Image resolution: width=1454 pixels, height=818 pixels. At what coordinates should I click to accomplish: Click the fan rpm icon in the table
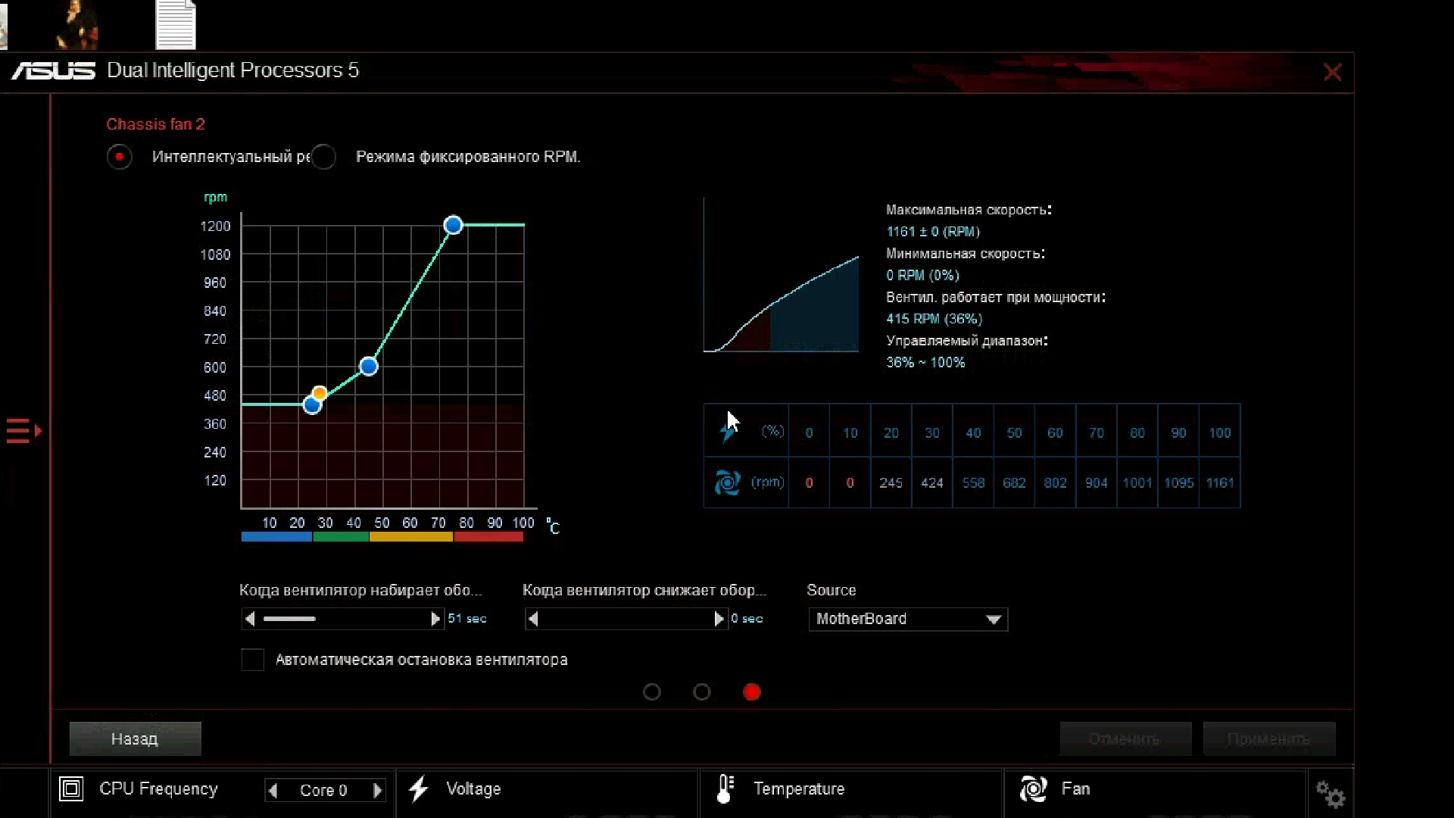tap(727, 482)
